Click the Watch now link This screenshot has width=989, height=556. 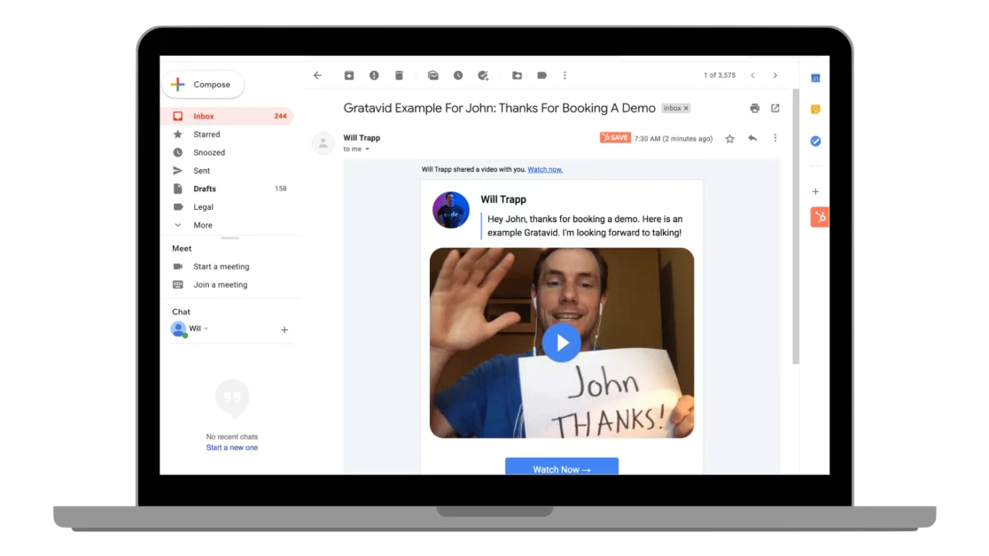(x=545, y=170)
